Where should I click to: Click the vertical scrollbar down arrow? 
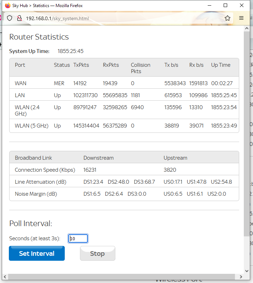click(x=247, y=270)
